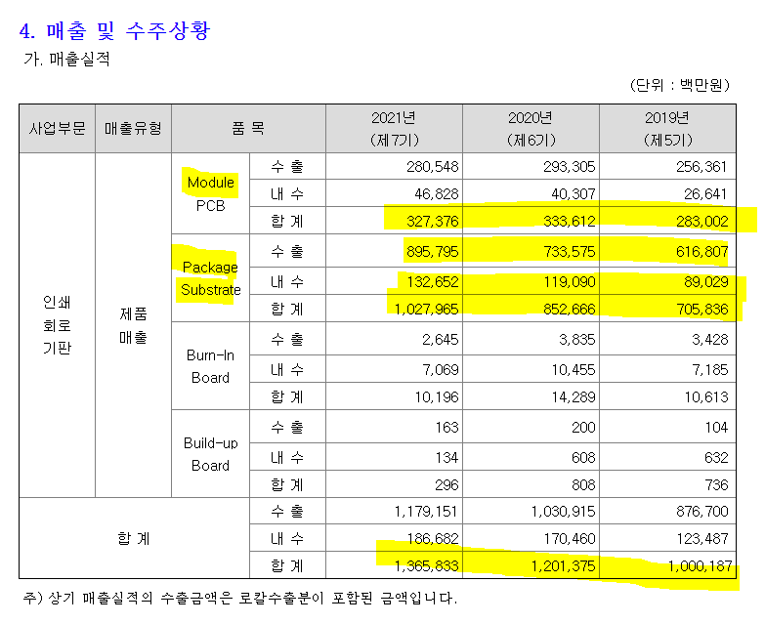Screen dimensions: 765x624
Task: Select Module PCB export value 280,548
Action: coord(433,167)
